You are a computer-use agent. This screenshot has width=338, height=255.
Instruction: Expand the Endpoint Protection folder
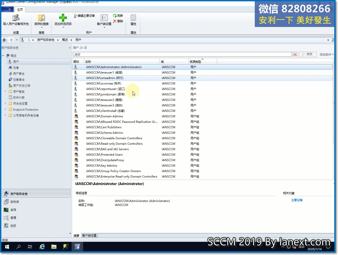click(x=5, y=109)
